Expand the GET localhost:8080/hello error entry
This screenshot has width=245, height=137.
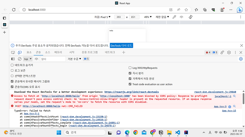point(16,106)
